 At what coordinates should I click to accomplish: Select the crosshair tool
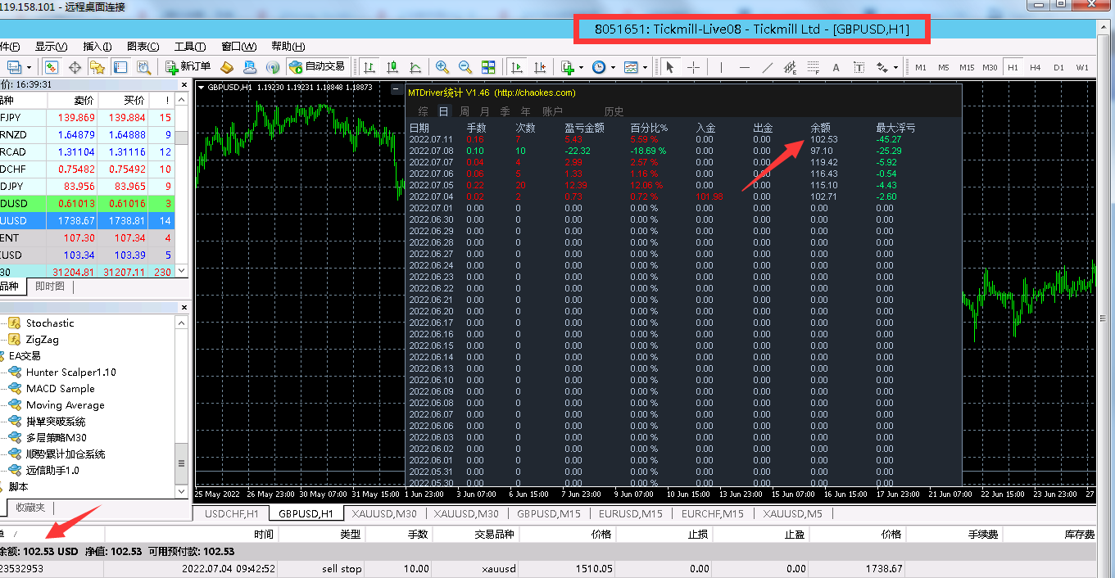click(693, 67)
